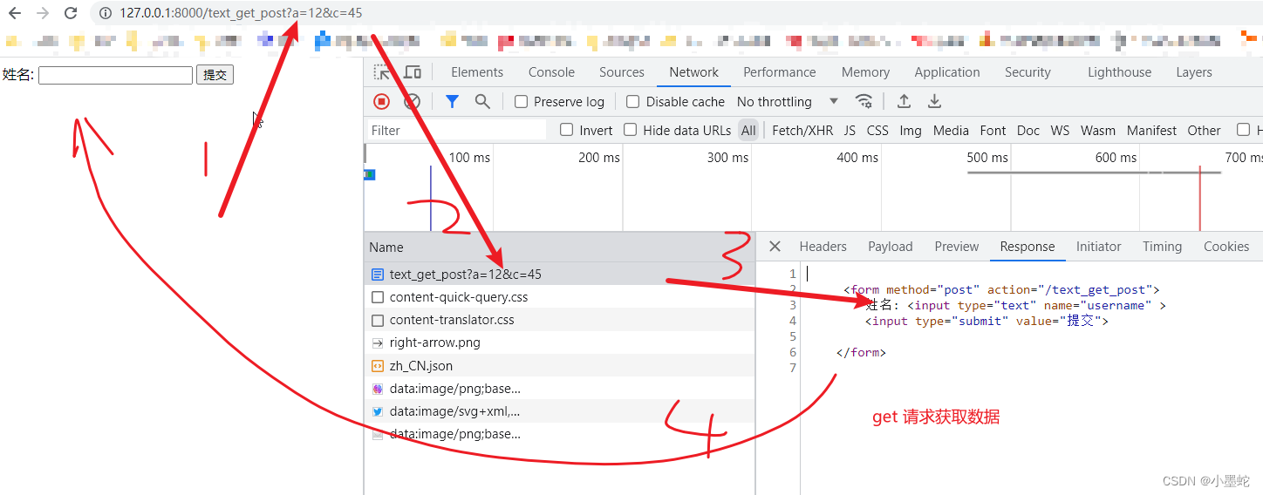
Task: Import HAR file upload icon
Action: tap(904, 102)
